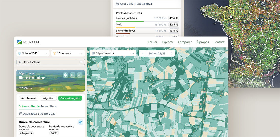The width and height of the screenshot is (280, 137).
Task: Toggle Durée de couverture visibility eye
Action: 81,122
